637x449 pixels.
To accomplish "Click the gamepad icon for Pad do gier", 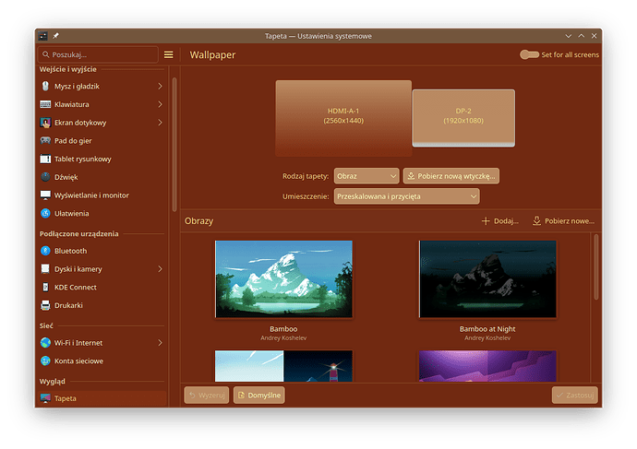I will pyautogui.click(x=45, y=141).
